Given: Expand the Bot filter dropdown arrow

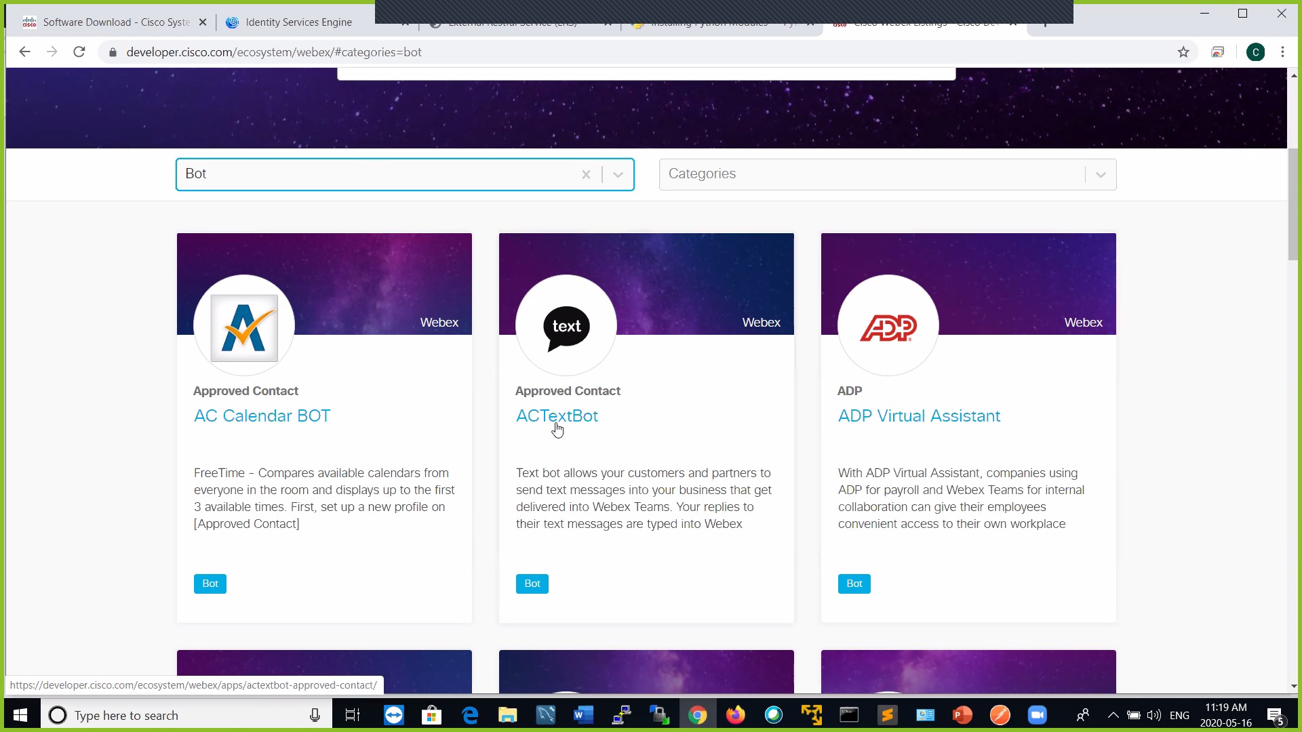Looking at the screenshot, I should pos(618,175).
